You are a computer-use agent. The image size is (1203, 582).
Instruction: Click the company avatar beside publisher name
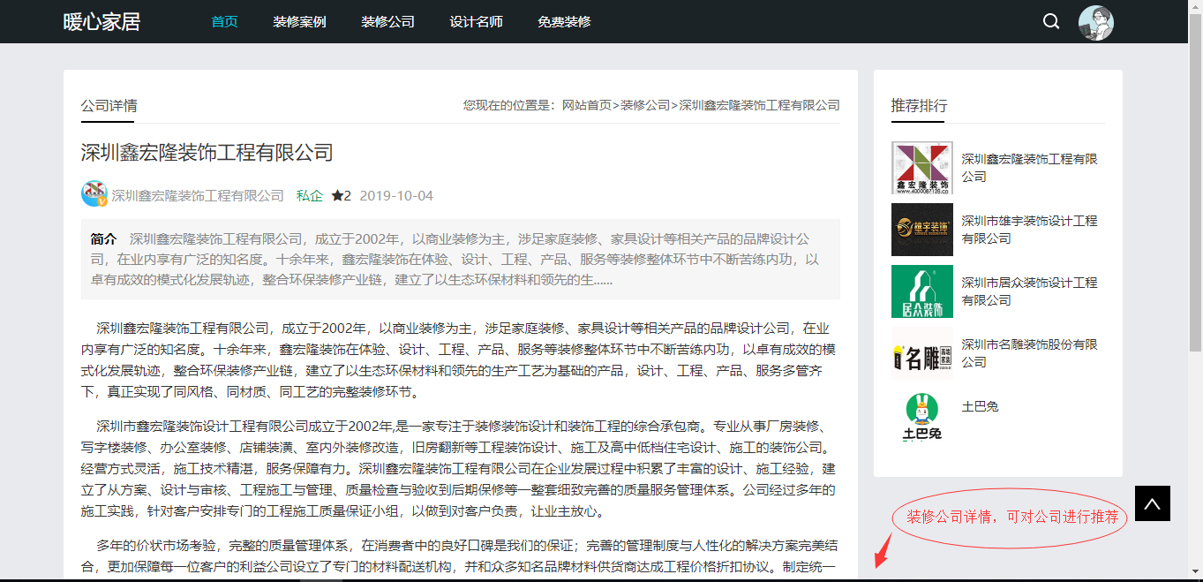click(x=94, y=193)
